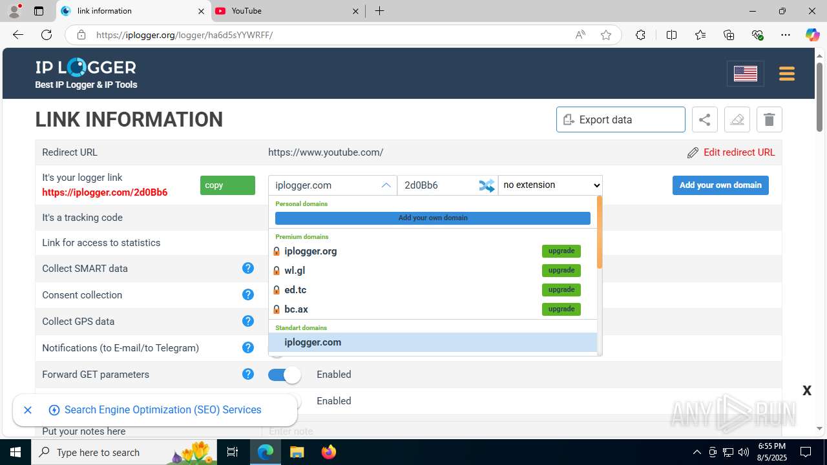The height and width of the screenshot is (465, 827).
Task: Open the orange hamburger menu
Action: coord(786,74)
